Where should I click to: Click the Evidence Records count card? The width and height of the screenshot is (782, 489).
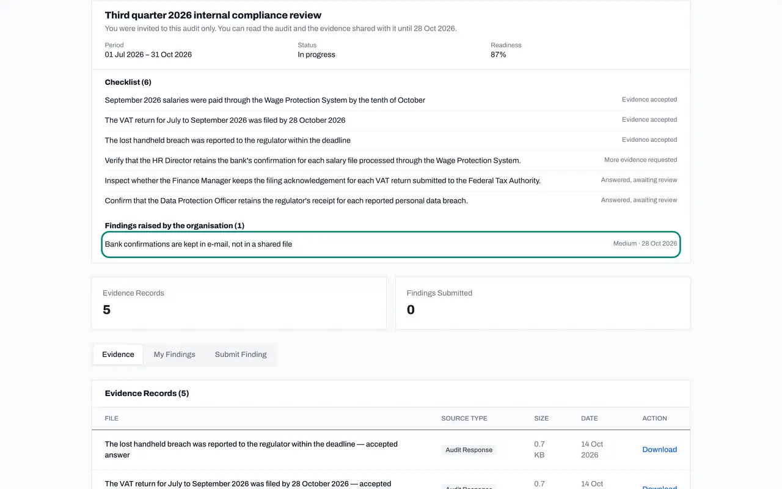pyautogui.click(x=239, y=303)
